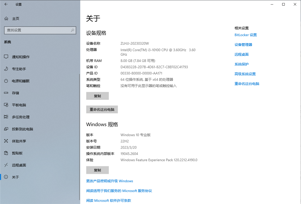Click 更改产品密钥或升级 Windows link
This screenshot has width=301, height=204.
point(110,181)
